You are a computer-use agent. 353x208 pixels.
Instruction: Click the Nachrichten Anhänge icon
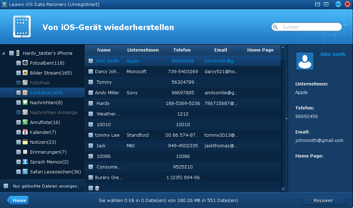25,112
